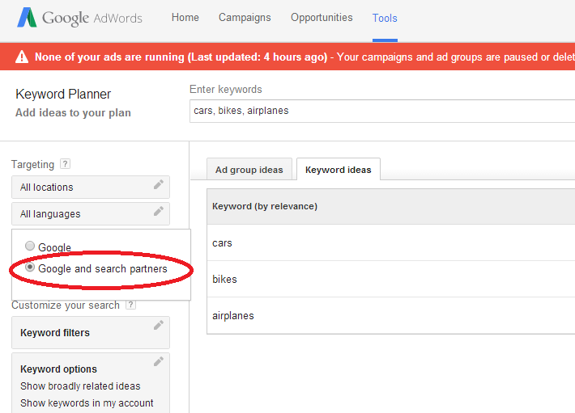
Task: Click pencil icon for Keyword options
Action: (159, 361)
